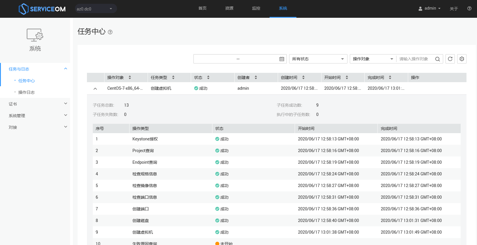Click the 创建端口 subtask
477x245 pixels.
[141, 209]
